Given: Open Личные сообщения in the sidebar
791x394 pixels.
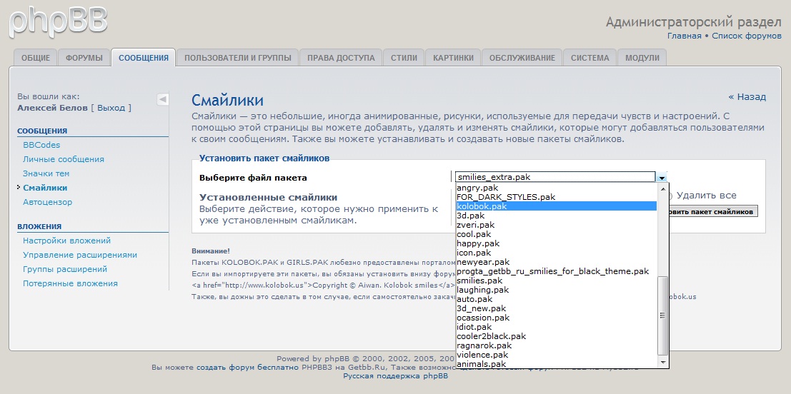Looking at the screenshot, I should pyautogui.click(x=64, y=159).
